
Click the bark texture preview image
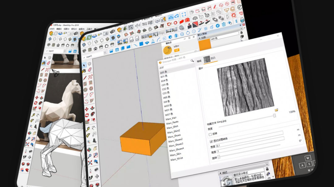click(245, 87)
